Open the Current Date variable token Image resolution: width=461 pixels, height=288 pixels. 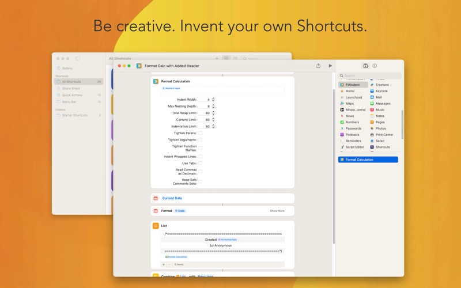(172, 198)
